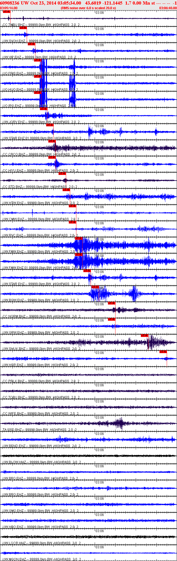Click the start time 03:05:14.00 label

point(9,8)
